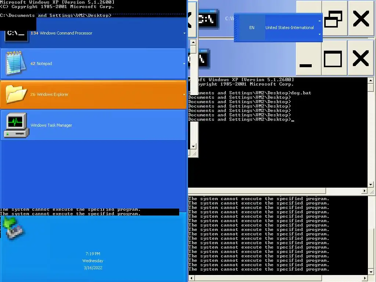Click the 3/16/2022 date
Screen dimensions: 376x282
pos(93,268)
